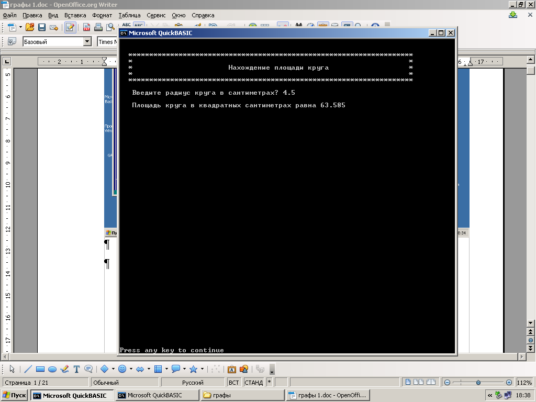
Task: Open the Вставка menu
Action: pos(75,15)
